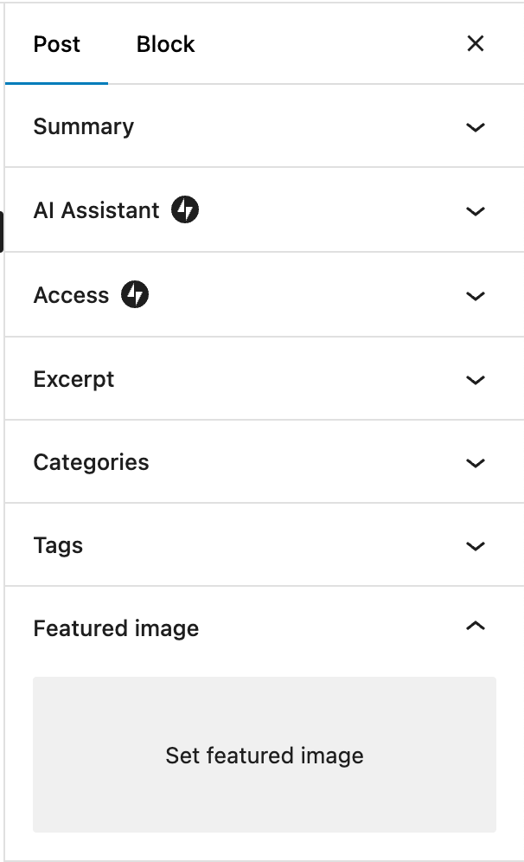Click the Set featured image button
The height and width of the screenshot is (862, 524).
(265, 755)
